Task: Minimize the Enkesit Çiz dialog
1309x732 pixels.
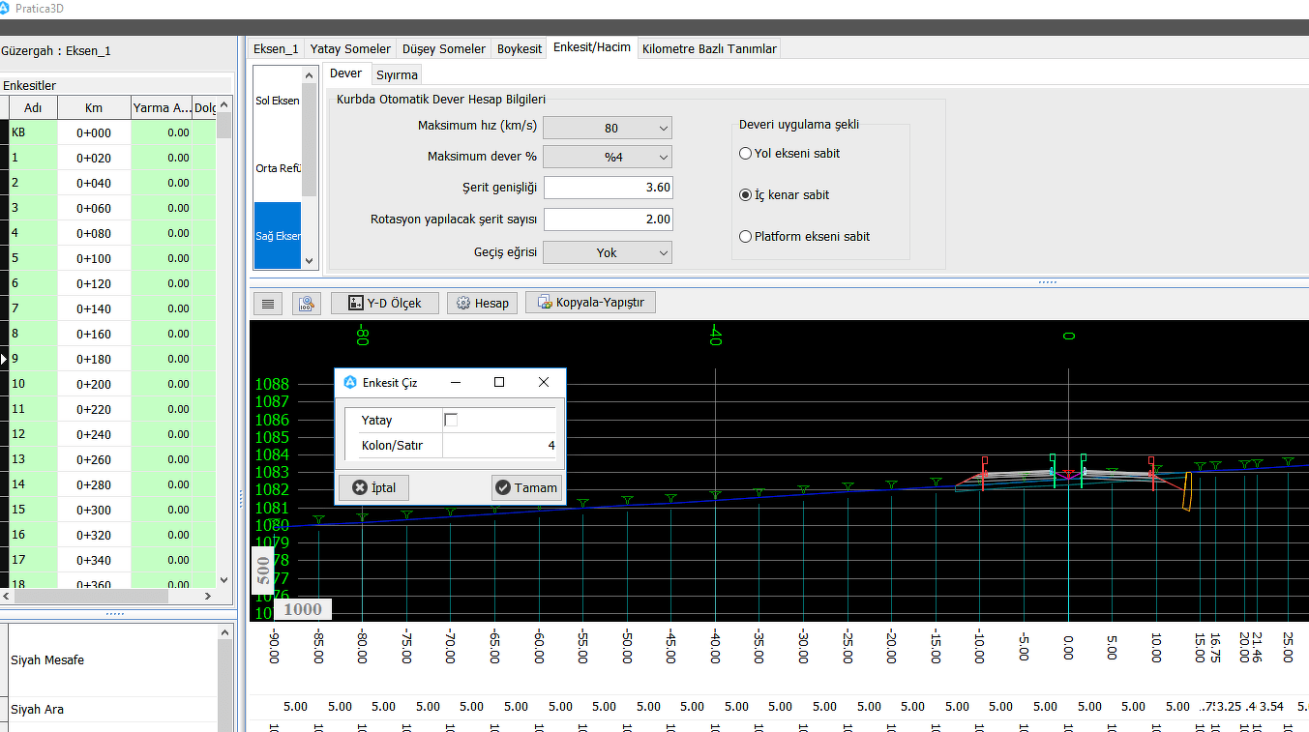Action: [455, 382]
